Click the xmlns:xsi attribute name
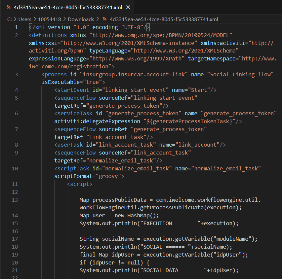This screenshot has height=279, width=282. click(x=43, y=43)
